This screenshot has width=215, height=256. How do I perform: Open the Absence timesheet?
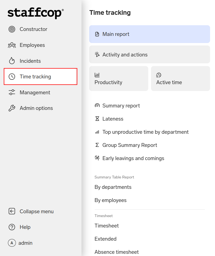[117, 252]
